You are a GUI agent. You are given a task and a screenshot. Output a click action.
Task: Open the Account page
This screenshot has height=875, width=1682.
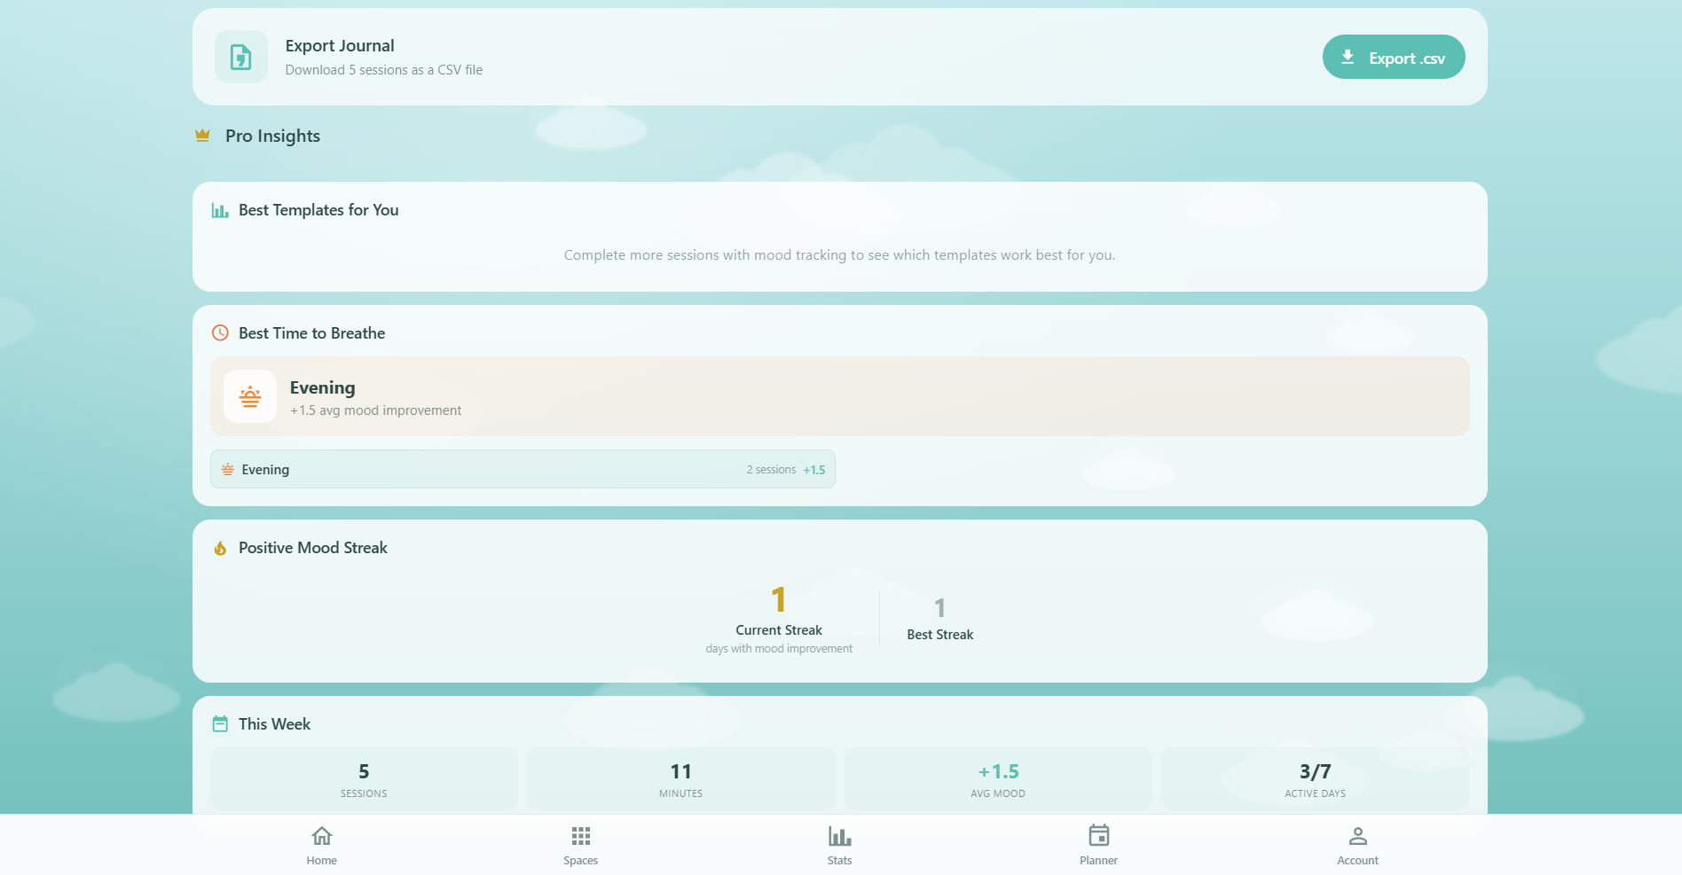[1357, 843]
